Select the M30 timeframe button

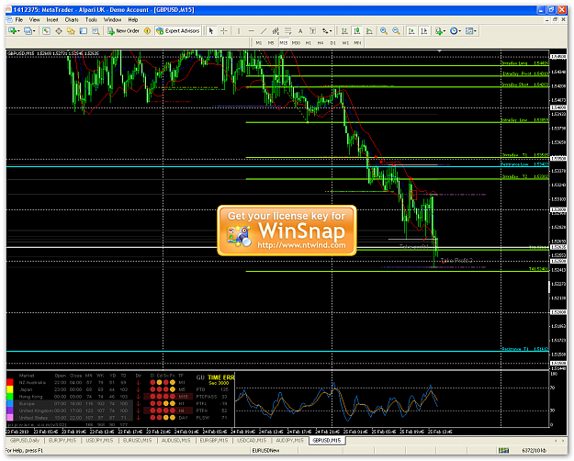296,43
